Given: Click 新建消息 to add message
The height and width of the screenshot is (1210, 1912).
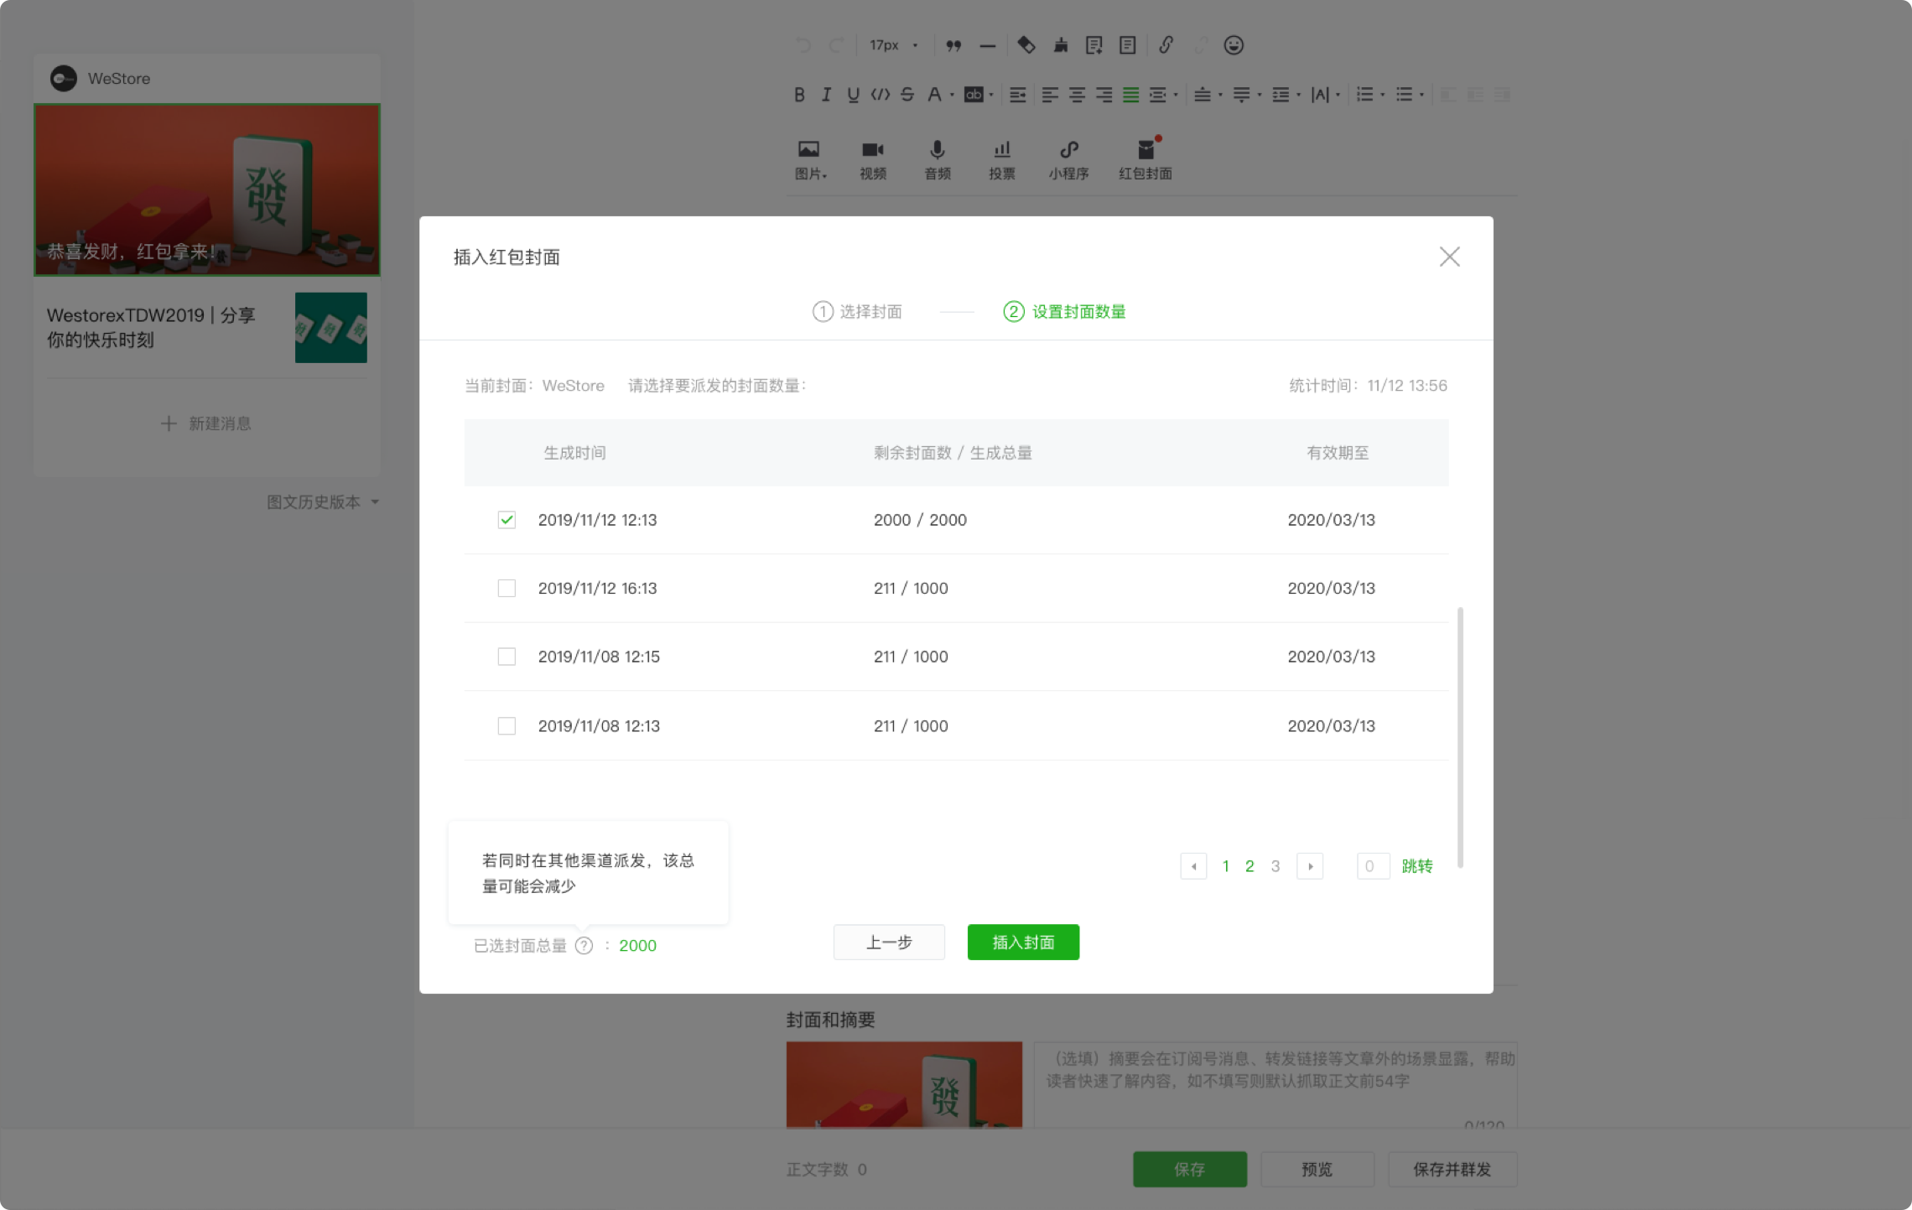Looking at the screenshot, I should 206,423.
